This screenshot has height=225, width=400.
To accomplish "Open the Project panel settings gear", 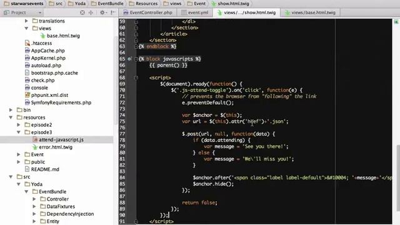I will 102,12.
